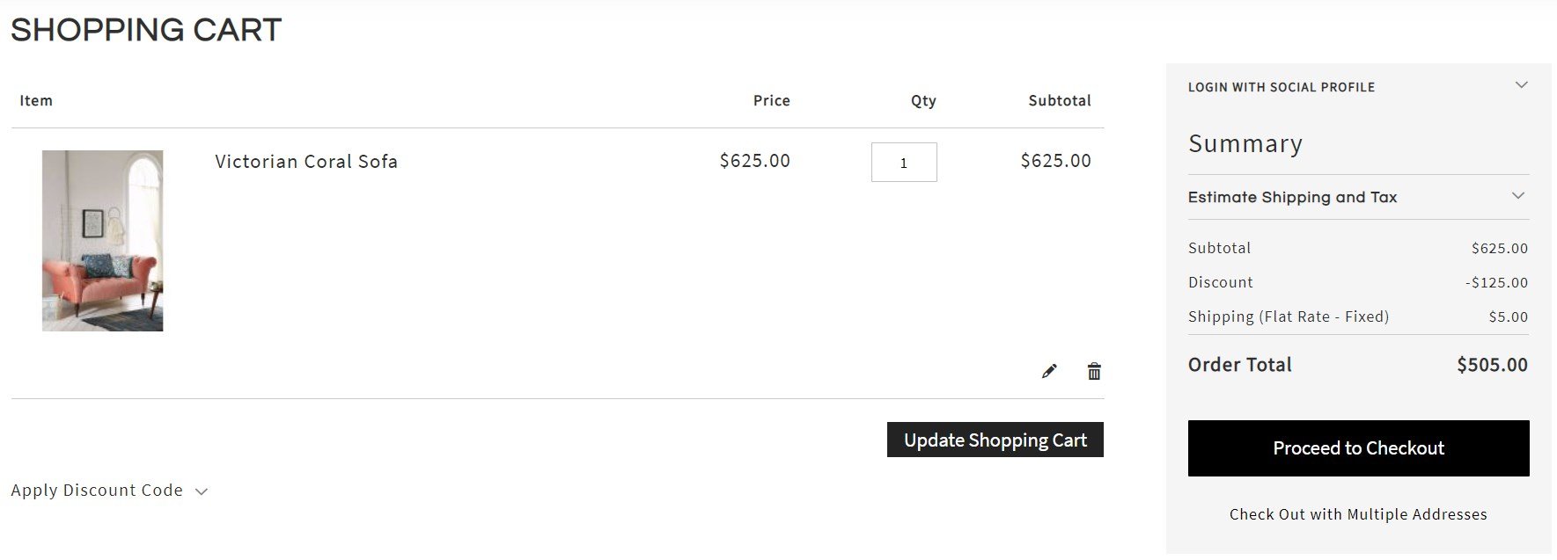Click the Update Shopping Cart button
Viewport: 1557px width, 560px height.
[x=995, y=440]
